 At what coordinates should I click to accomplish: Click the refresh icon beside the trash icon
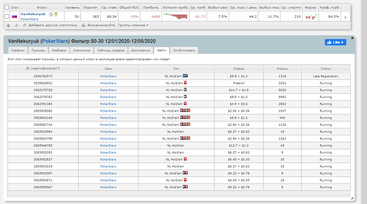pyautogui.click(x=16, y=25)
